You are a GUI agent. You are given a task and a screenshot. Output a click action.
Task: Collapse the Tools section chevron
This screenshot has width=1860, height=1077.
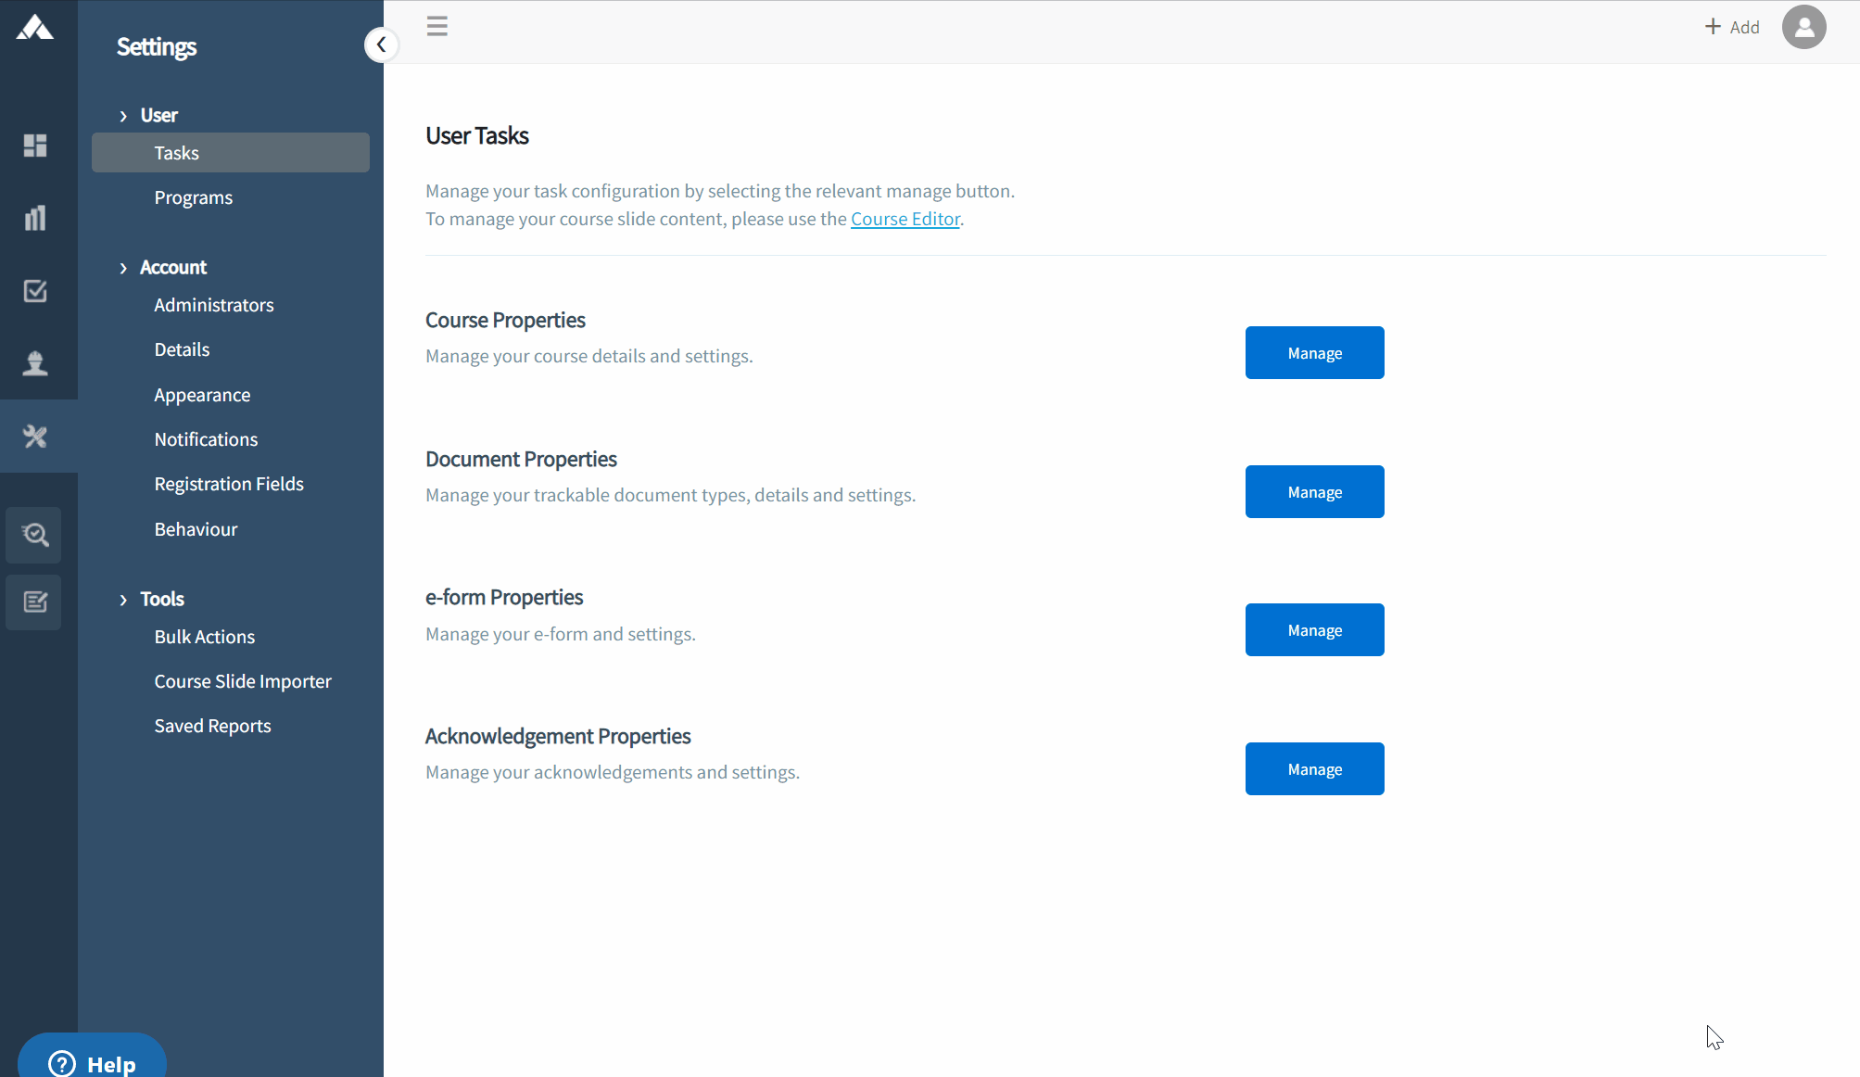pos(123,600)
